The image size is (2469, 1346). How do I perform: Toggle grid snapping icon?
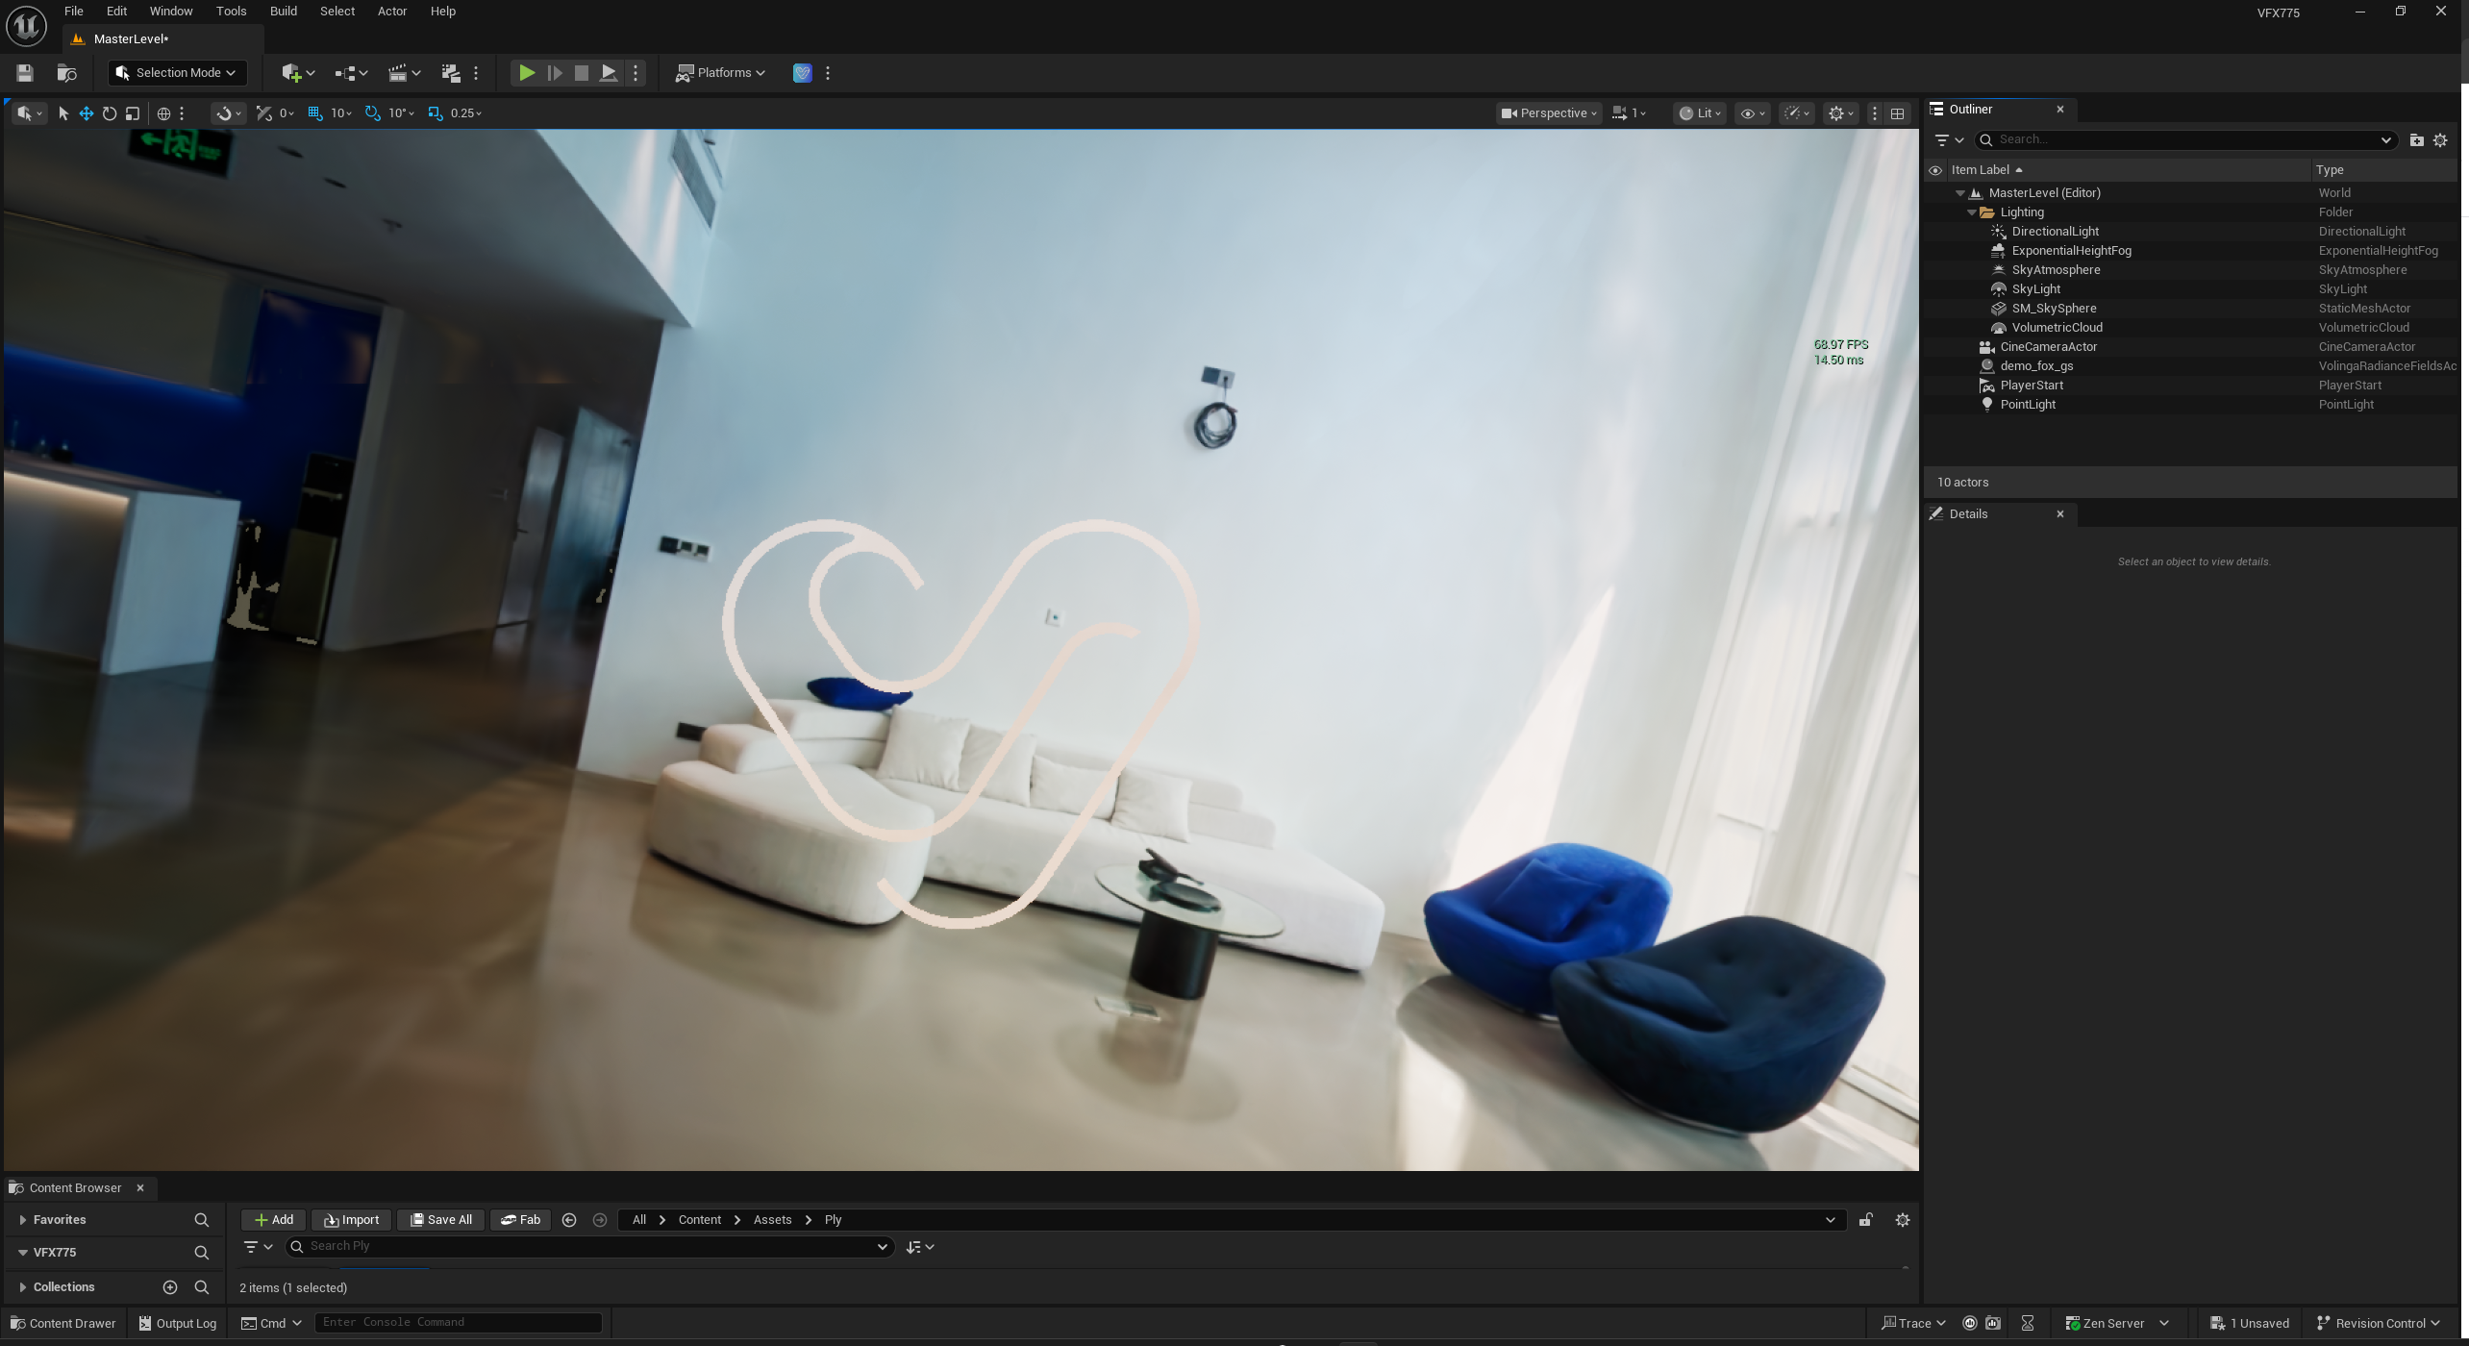(315, 113)
